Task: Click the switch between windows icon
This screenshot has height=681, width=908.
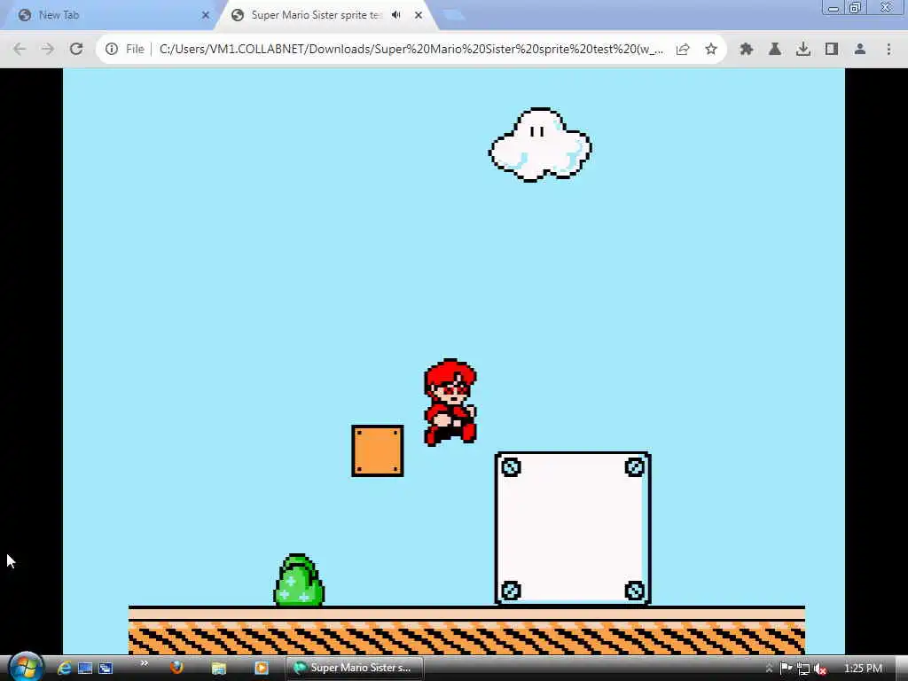Action: 106,669
